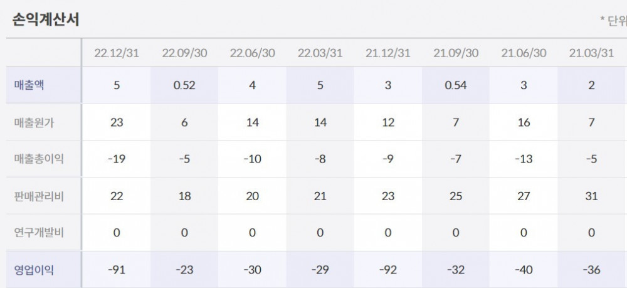Click the 21.06/30 column header
Viewport: 627px width, 288px height.
(524, 53)
